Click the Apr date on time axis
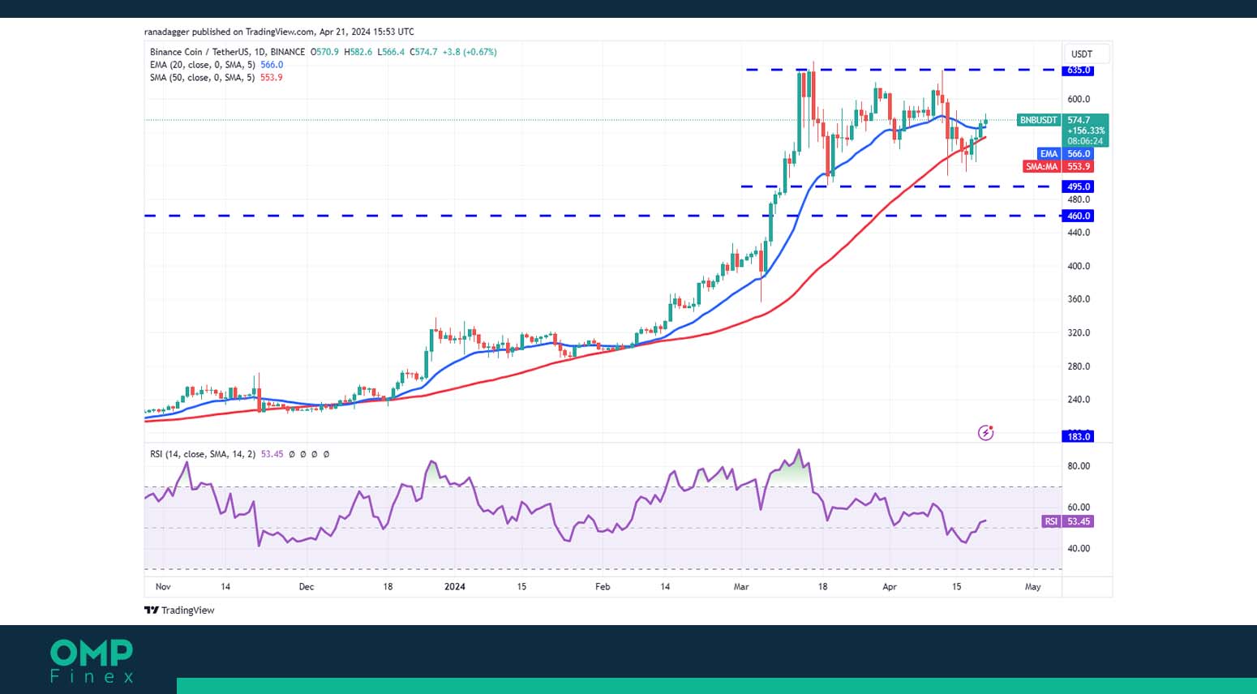 pos(890,587)
